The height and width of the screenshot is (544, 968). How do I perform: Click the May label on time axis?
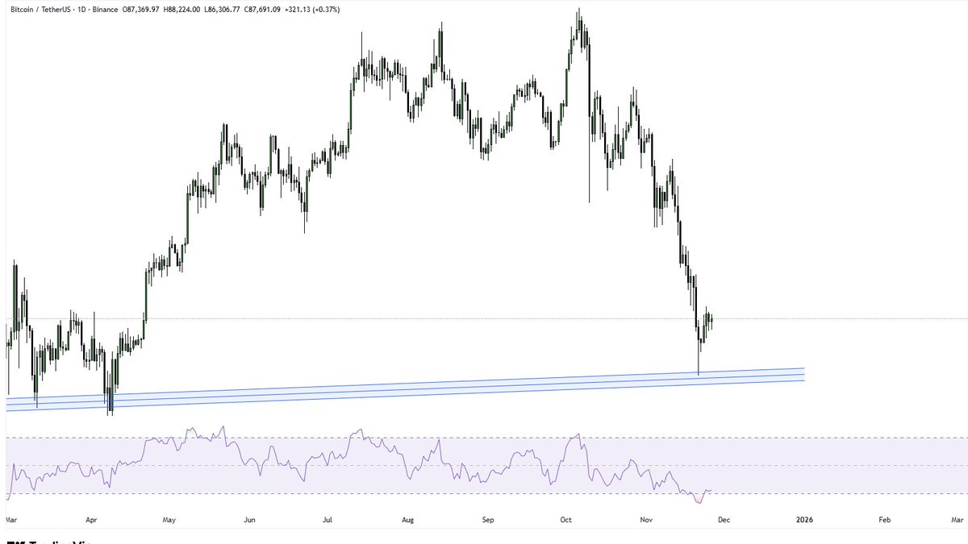click(x=171, y=521)
